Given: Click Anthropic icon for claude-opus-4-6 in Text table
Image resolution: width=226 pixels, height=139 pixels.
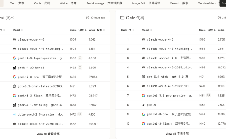Looking at the screenshot, I should pyautogui.click(x=15, y=39).
